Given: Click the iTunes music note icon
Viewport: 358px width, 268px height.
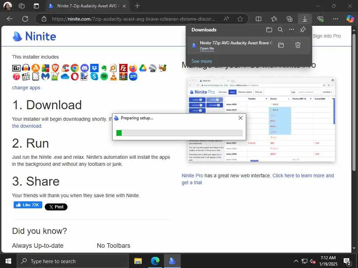Looking at the screenshot, I should pyautogui.click(x=16, y=76).
